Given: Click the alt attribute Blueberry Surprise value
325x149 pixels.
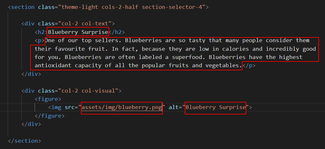Looking at the screenshot, I should coord(216,107).
